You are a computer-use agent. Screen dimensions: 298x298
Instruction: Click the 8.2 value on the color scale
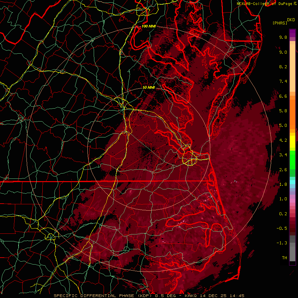point(283,67)
